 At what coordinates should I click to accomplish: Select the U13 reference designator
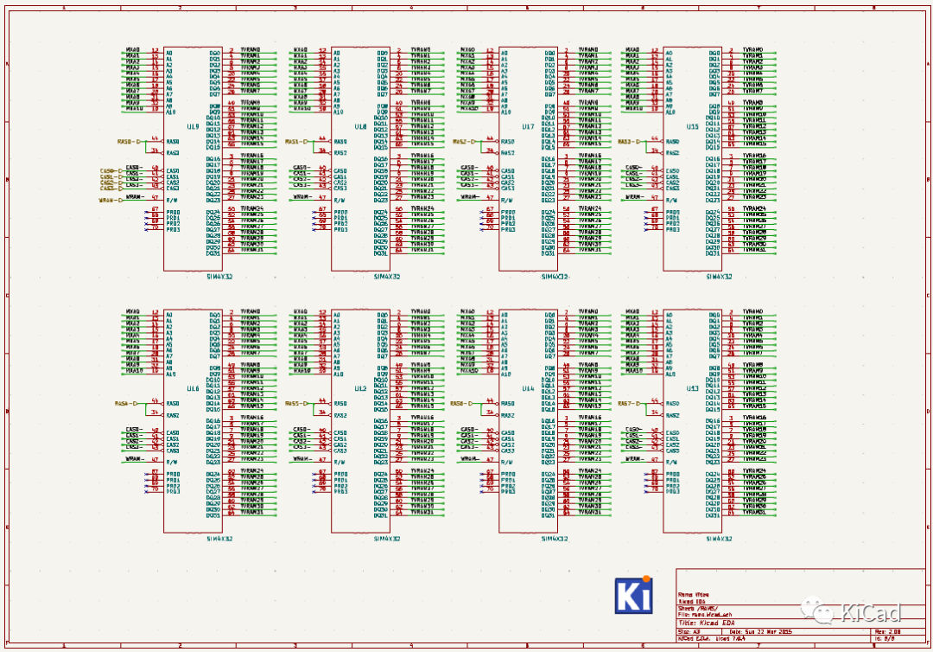click(x=693, y=389)
